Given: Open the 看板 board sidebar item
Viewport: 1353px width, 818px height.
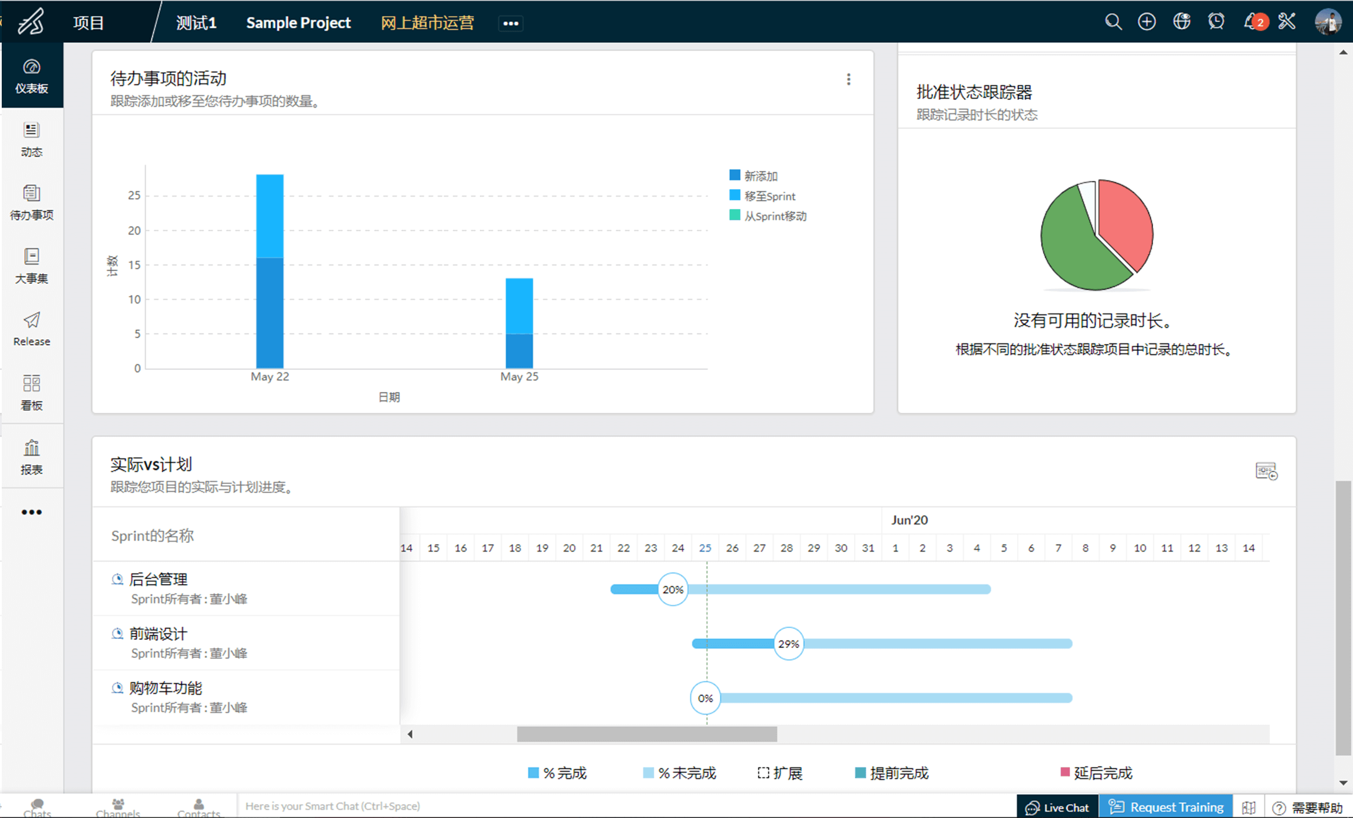Looking at the screenshot, I should click(x=32, y=393).
